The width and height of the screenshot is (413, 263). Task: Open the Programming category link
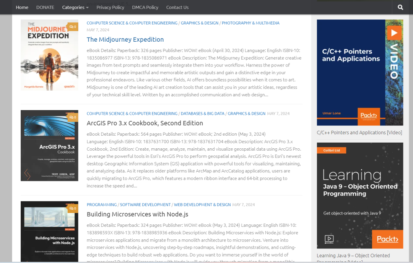pyautogui.click(x=102, y=205)
